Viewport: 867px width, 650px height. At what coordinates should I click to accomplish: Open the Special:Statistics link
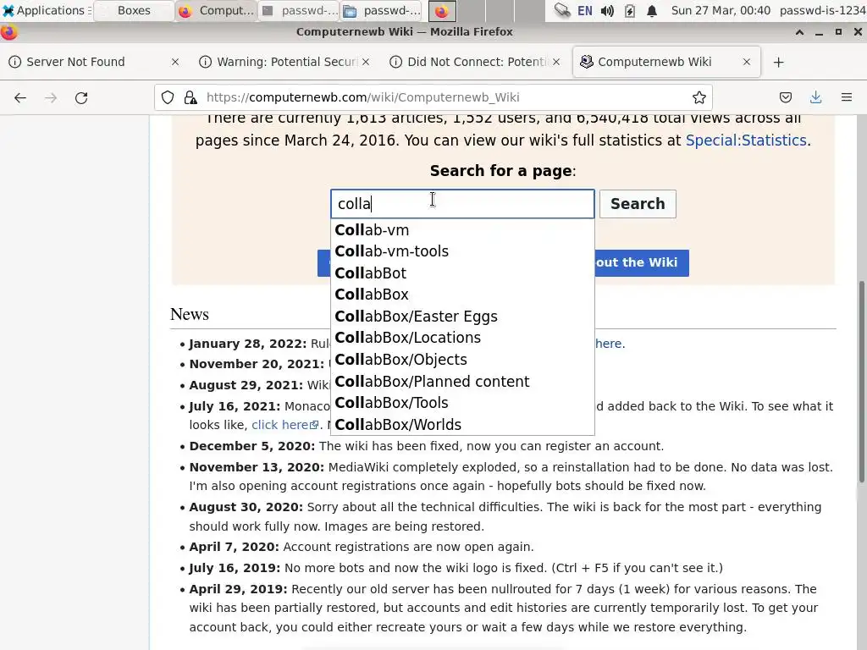point(746,140)
